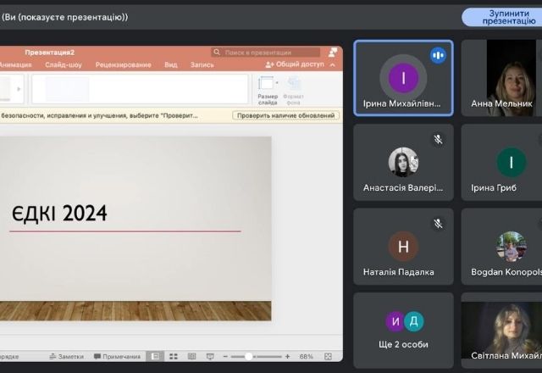Screen dimensions: 542x373
Task: Collapse the ribbon with the chevron
Action: tap(333, 64)
